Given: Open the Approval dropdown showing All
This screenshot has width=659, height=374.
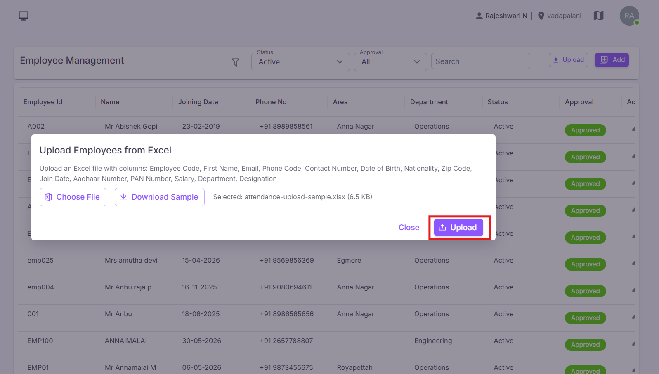Looking at the screenshot, I should (x=390, y=62).
